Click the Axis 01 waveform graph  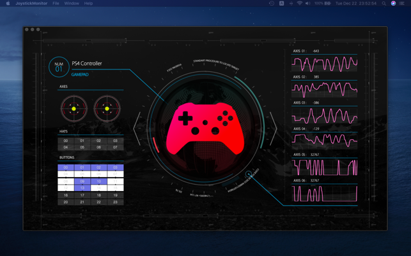[x=325, y=64]
